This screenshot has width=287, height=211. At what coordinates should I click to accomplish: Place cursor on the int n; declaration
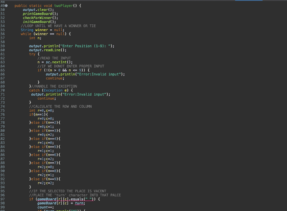[x=35, y=38]
